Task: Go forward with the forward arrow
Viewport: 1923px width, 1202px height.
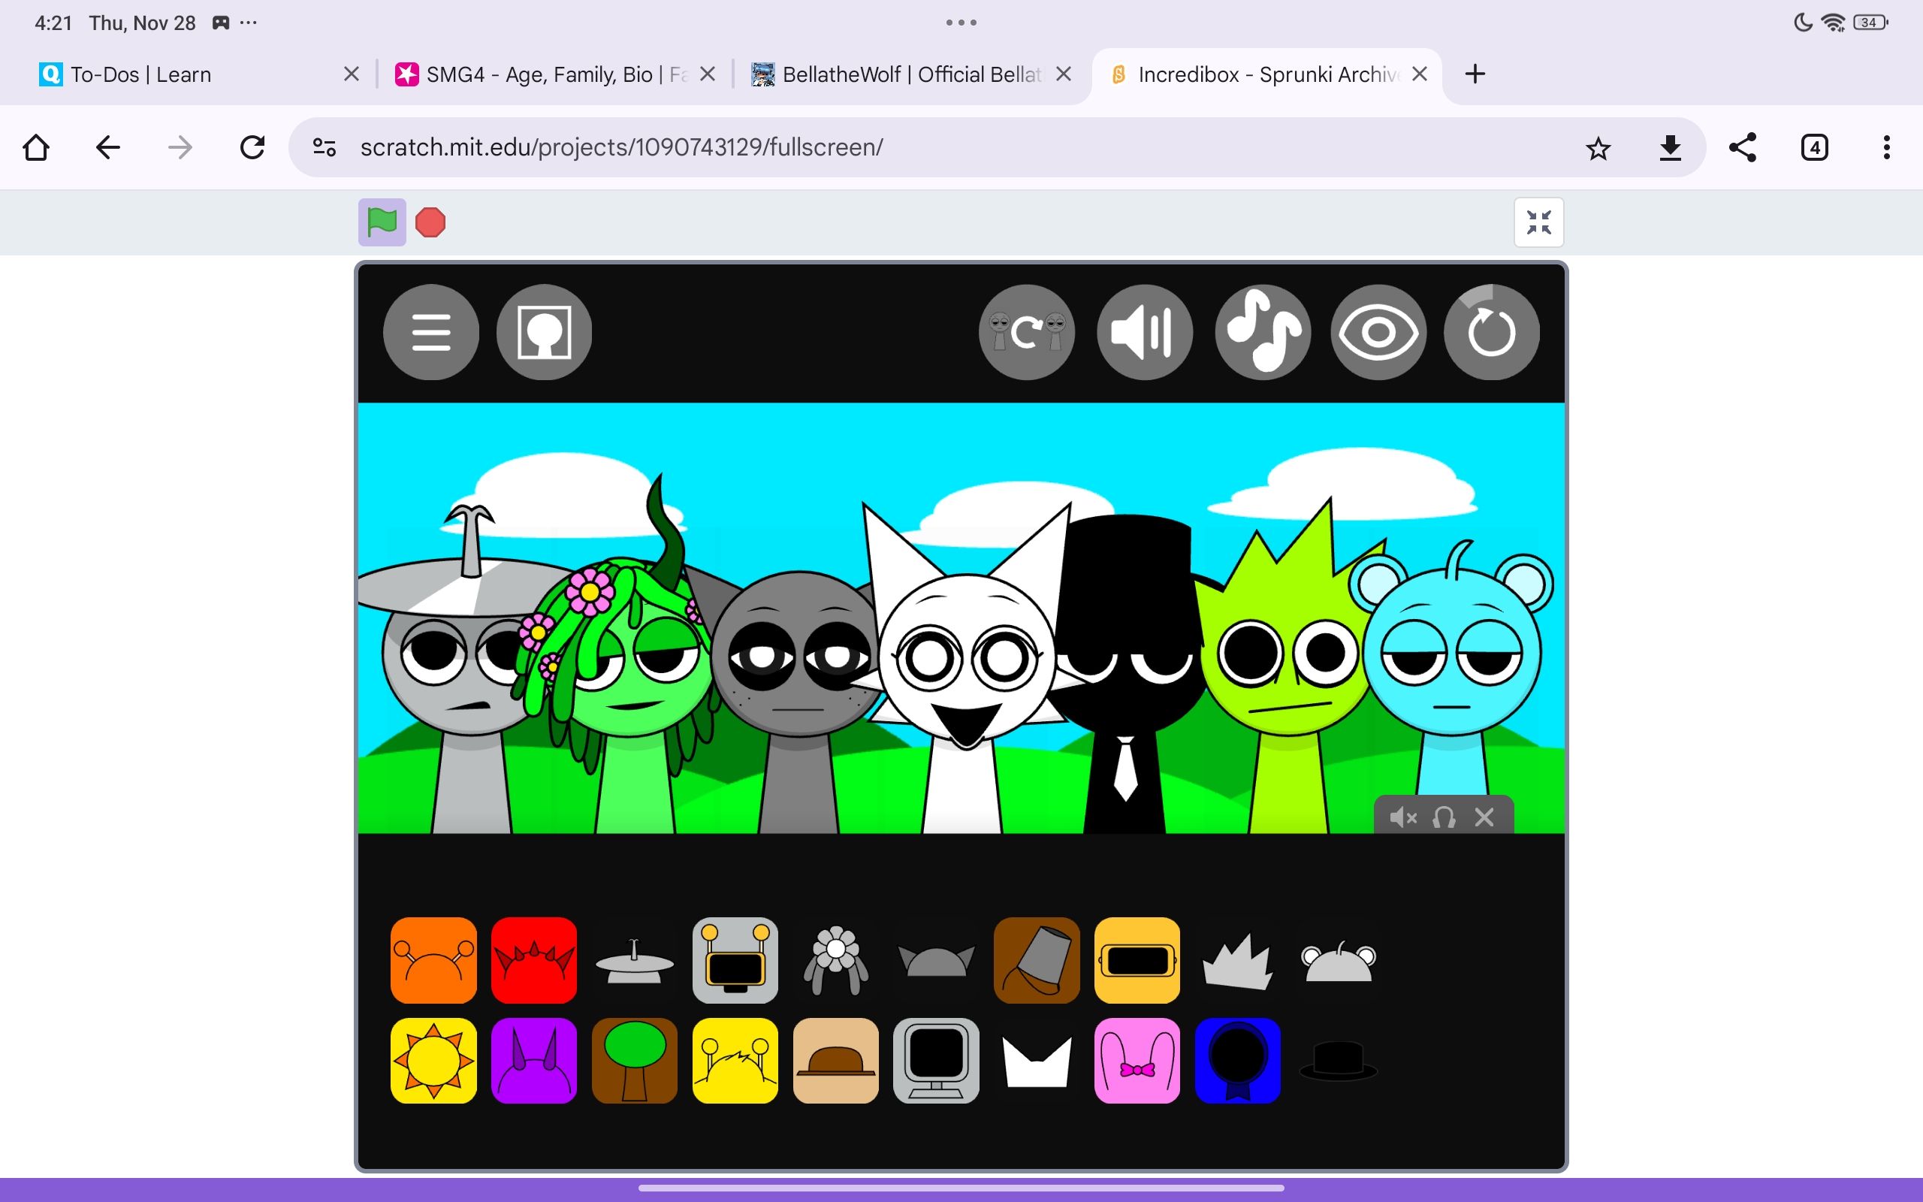Action: 180,148
